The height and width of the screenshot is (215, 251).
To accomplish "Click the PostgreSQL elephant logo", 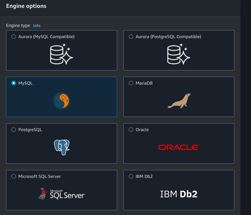I will 62,147.
